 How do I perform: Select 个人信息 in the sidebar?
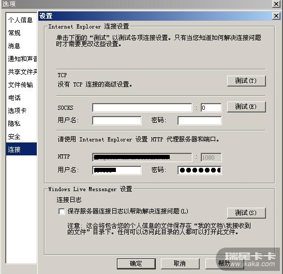pyautogui.click(x=21, y=20)
